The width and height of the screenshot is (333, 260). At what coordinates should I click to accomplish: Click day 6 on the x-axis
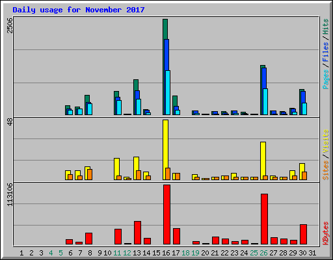pyautogui.click(x=70, y=253)
